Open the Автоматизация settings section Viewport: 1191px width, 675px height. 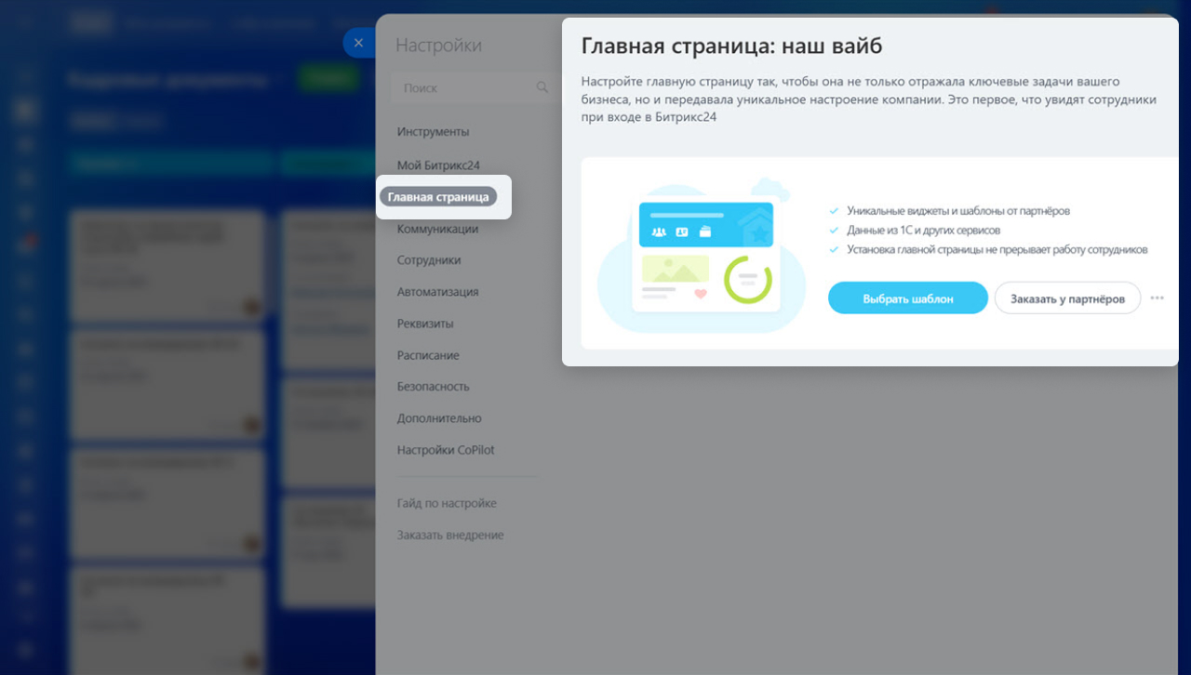coord(437,292)
